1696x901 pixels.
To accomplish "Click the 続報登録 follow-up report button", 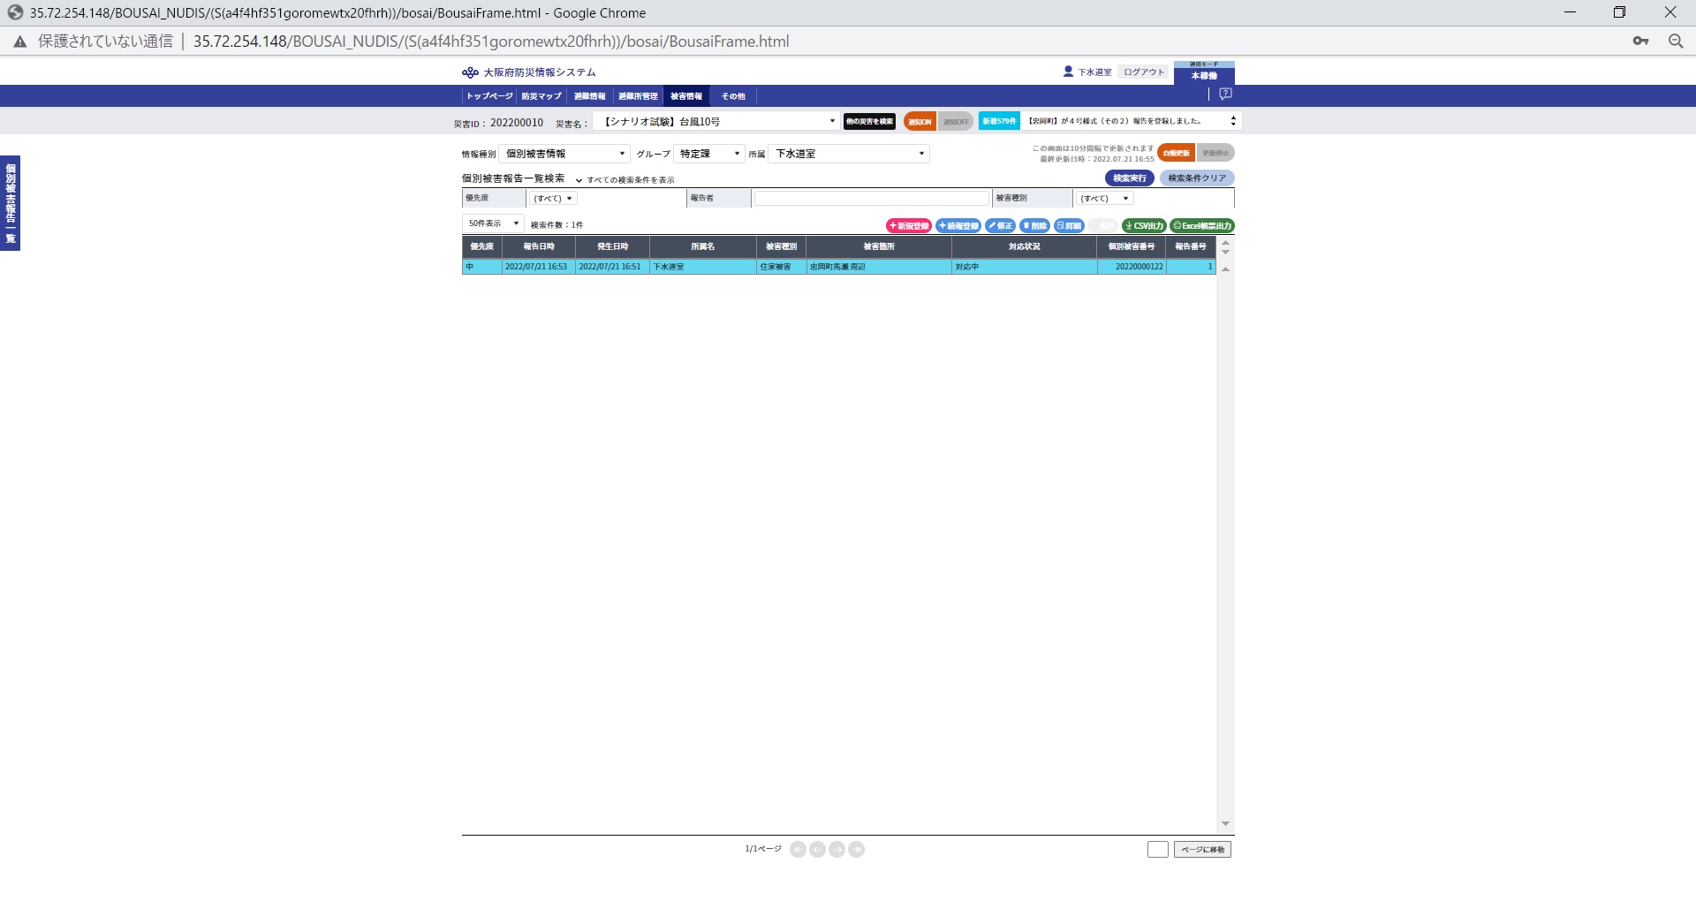I will pos(958,226).
